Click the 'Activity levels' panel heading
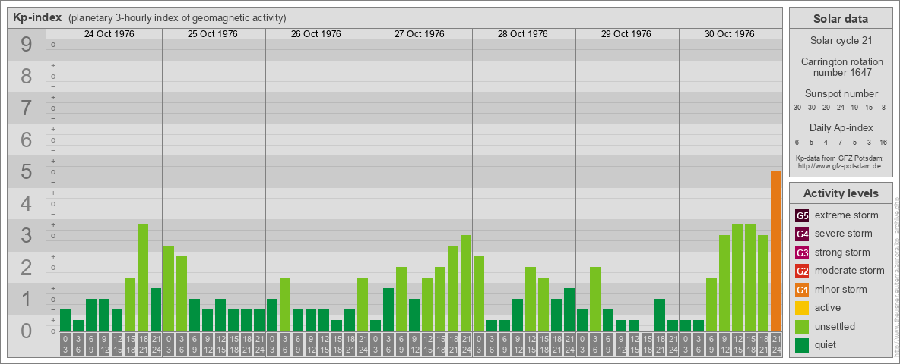This screenshot has height=364, width=900. (x=841, y=193)
